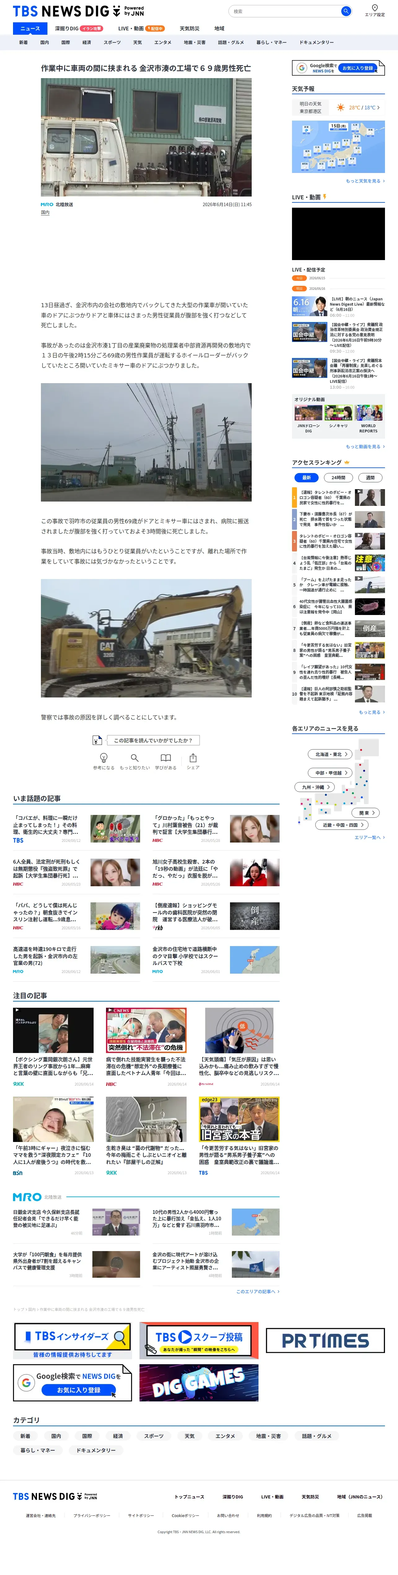The height and width of the screenshot is (1575, 398).
Task: Play the LIVE・動画 video player
Action: (x=338, y=233)
